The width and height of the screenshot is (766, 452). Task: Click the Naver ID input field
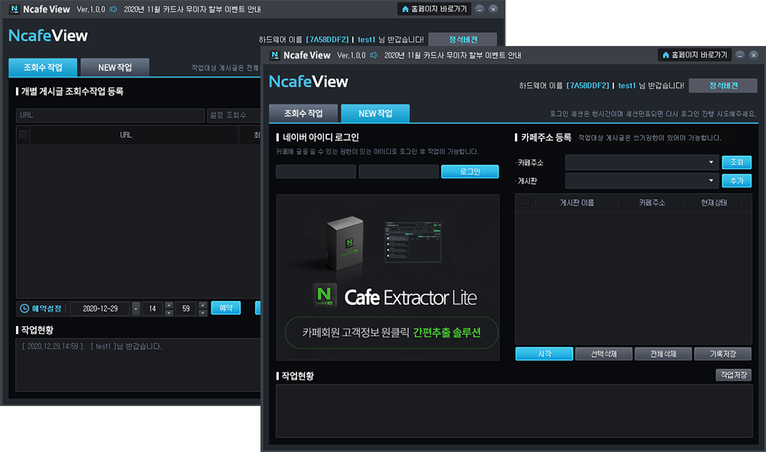tap(316, 172)
